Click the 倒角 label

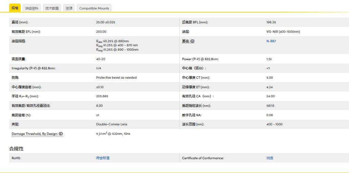(x=15, y=77)
